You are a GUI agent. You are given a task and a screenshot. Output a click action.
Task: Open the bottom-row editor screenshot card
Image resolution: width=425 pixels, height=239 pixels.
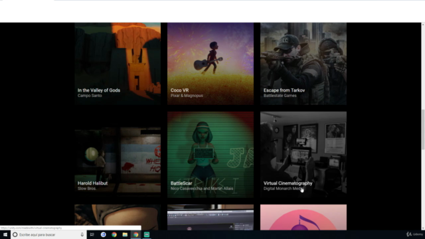211,217
